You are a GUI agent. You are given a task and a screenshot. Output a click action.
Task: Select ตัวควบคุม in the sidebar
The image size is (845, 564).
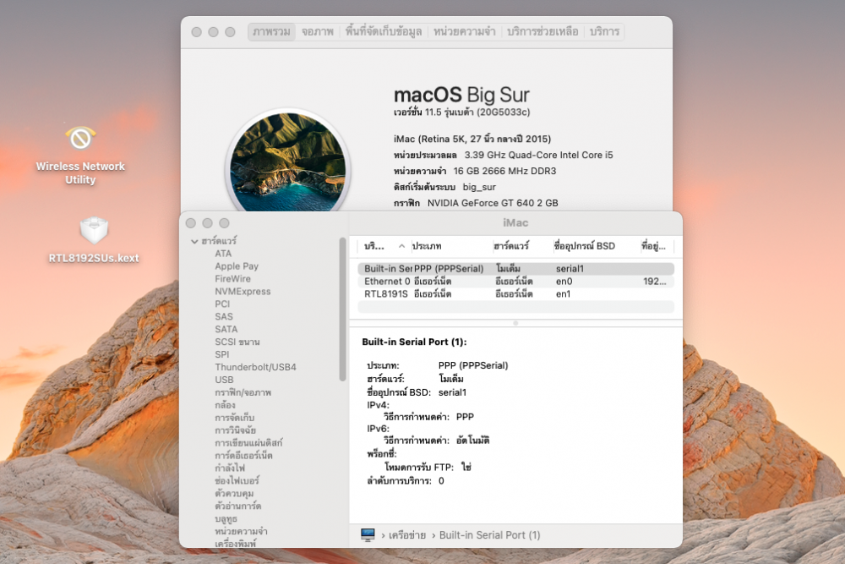point(234,493)
